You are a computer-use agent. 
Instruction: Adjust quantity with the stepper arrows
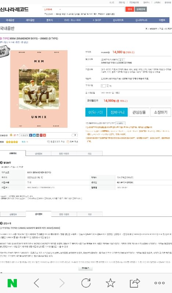click(107, 86)
